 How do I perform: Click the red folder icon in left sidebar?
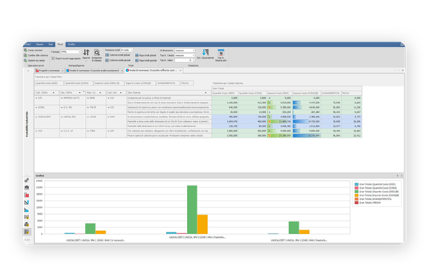point(27,195)
